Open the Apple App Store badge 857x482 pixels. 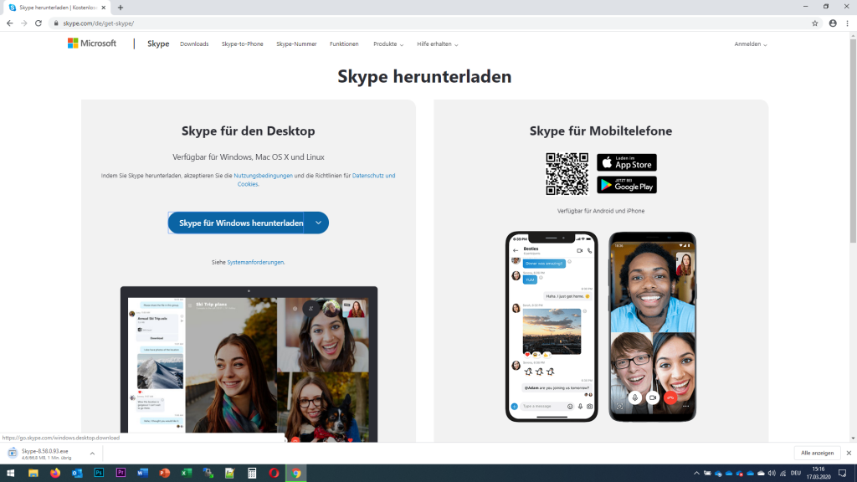627,162
